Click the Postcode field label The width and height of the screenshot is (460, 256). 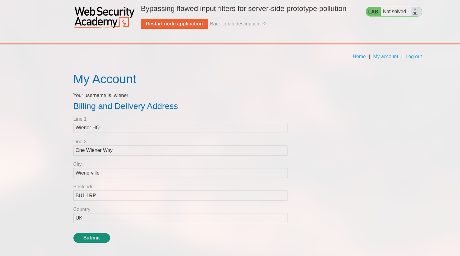pos(83,187)
